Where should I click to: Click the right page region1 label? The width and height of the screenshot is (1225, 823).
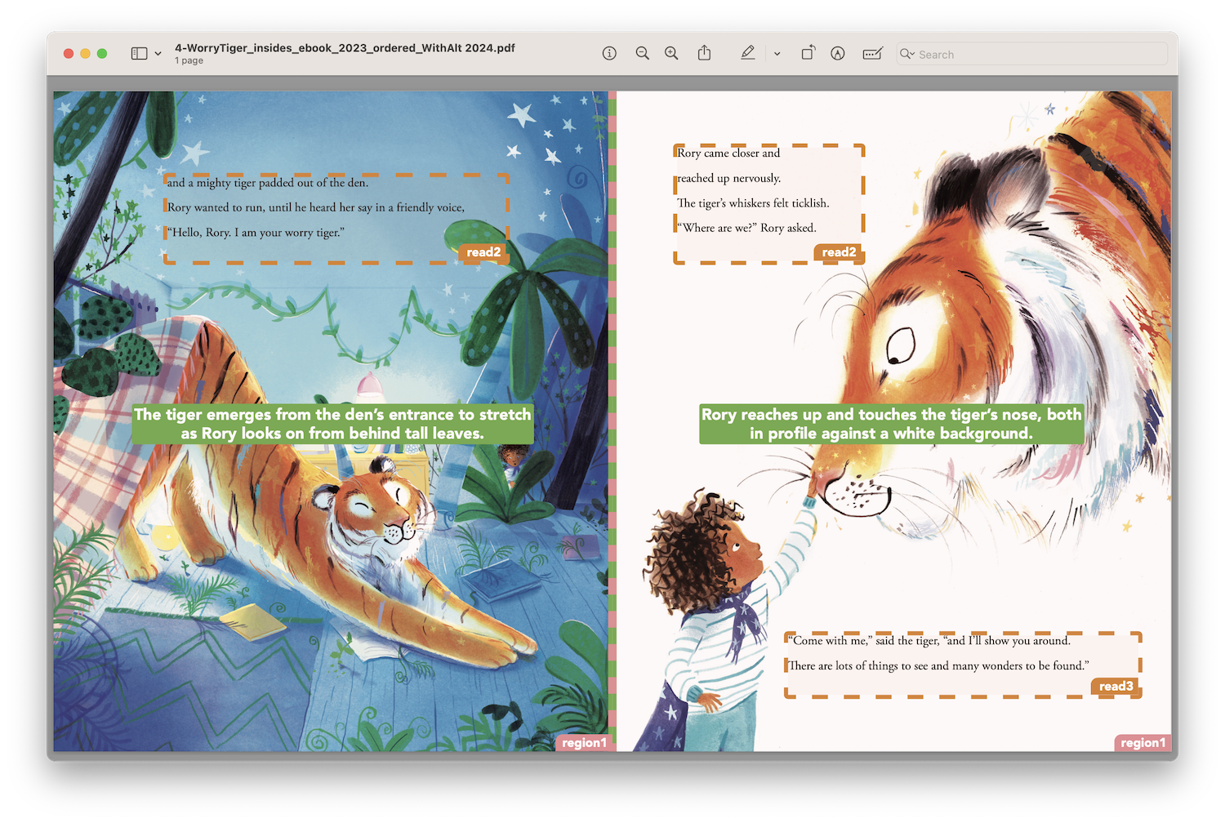1143,743
